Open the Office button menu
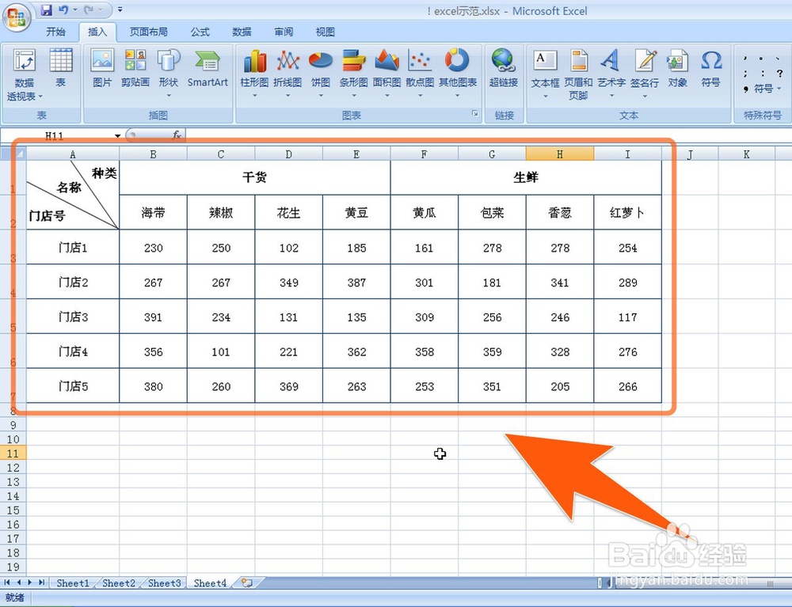792x607 pixels. coord(16,16)
